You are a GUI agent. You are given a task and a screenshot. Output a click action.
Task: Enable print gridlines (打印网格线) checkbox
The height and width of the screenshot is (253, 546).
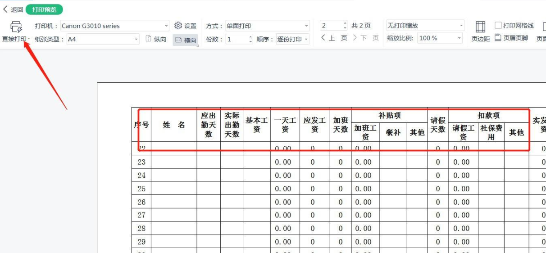pos(498,26)
